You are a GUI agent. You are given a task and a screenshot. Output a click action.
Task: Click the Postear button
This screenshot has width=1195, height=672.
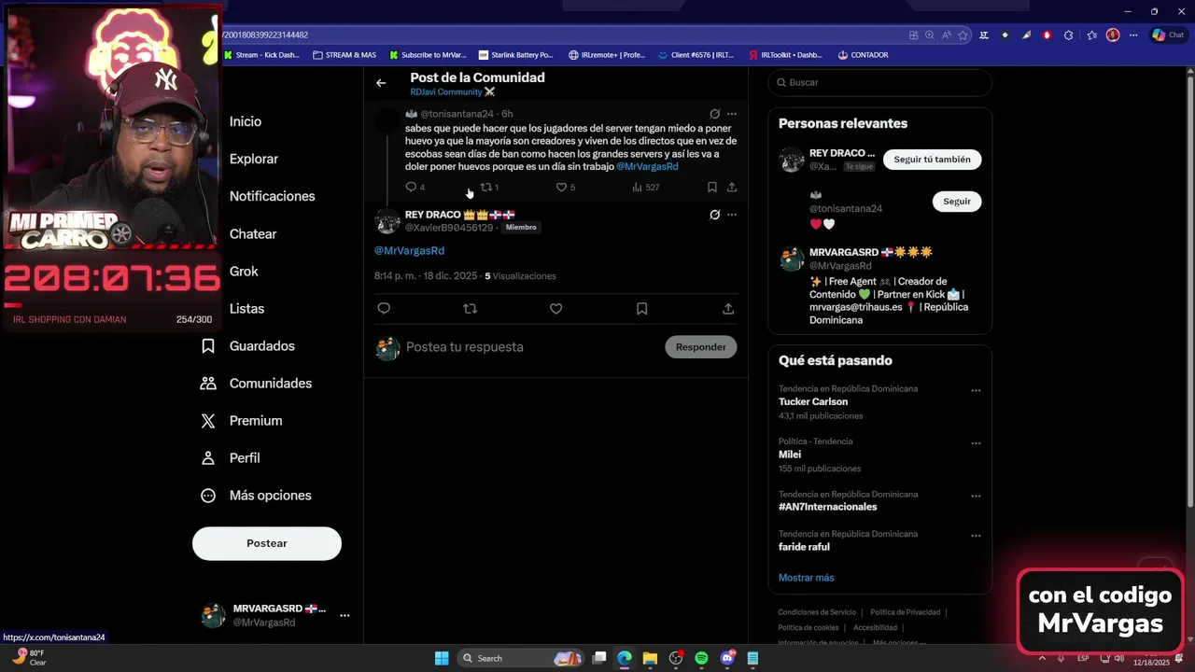click(267, 543)
